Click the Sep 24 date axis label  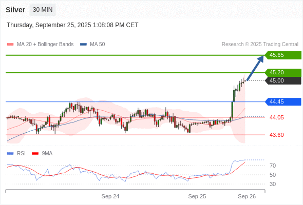point(110,196)
